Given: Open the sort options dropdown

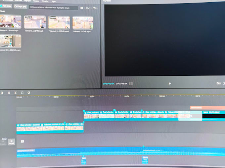Looking at the screenshot, I should point(88,8).
